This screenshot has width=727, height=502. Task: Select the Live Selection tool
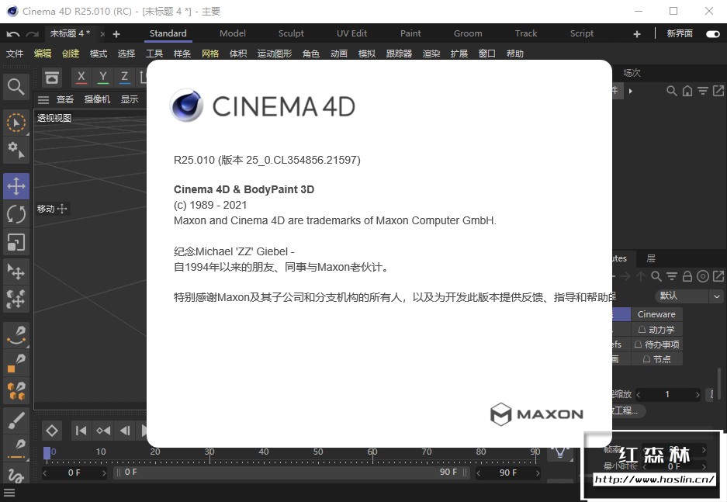coord(16,123)
